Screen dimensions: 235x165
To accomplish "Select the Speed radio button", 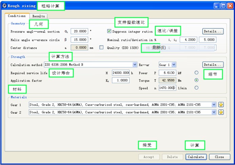I will tap(196, 88).
